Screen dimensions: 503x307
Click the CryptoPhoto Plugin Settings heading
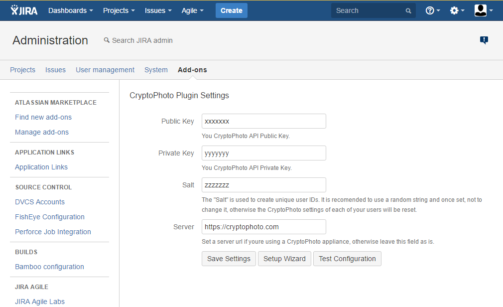(x=179, y=95)
